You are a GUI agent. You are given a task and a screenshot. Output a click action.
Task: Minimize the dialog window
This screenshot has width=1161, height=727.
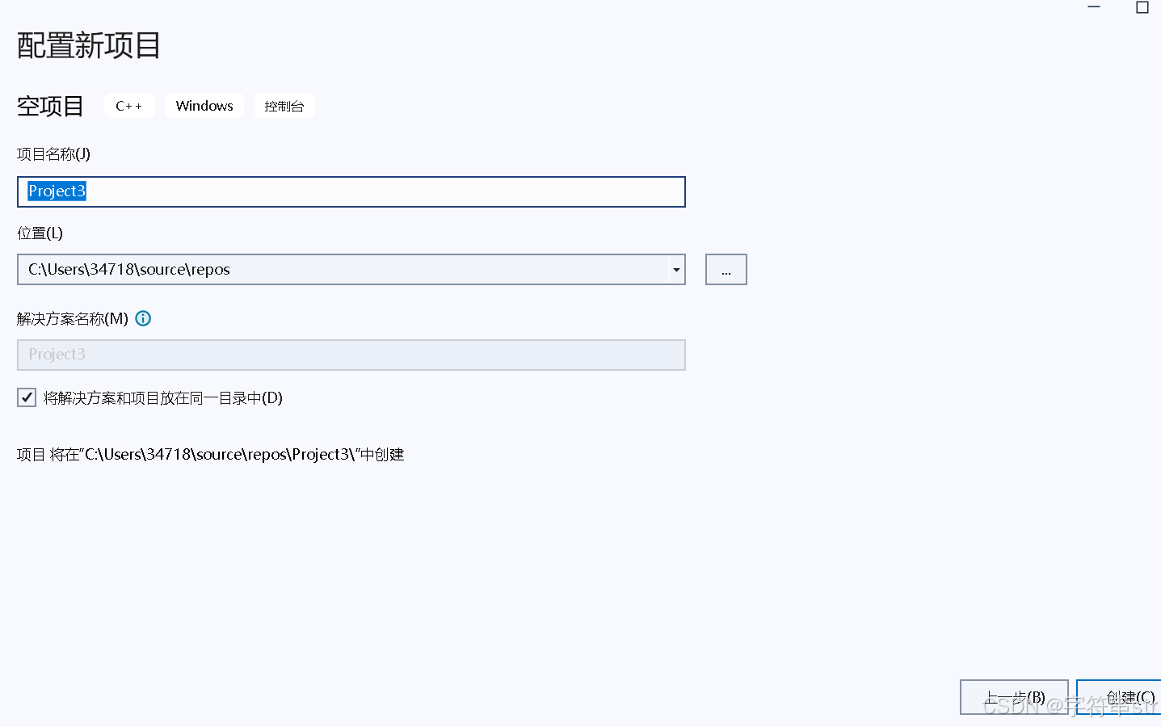tap(1094, 6)
